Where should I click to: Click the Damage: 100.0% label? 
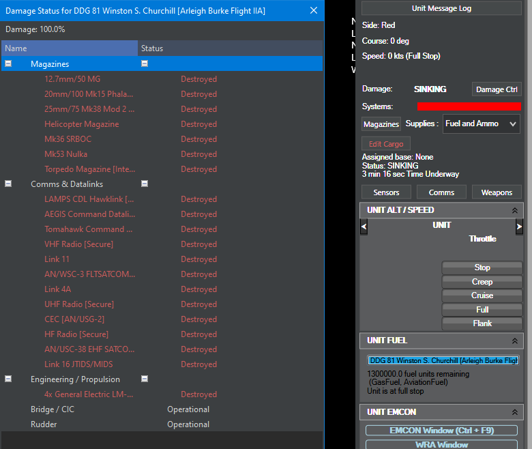click(x=35, y=29)
